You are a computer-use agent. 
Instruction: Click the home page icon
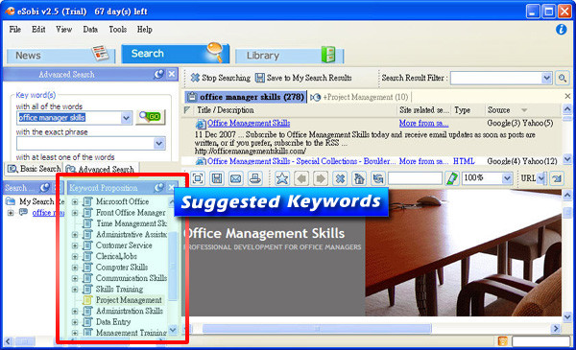(359, 178)
